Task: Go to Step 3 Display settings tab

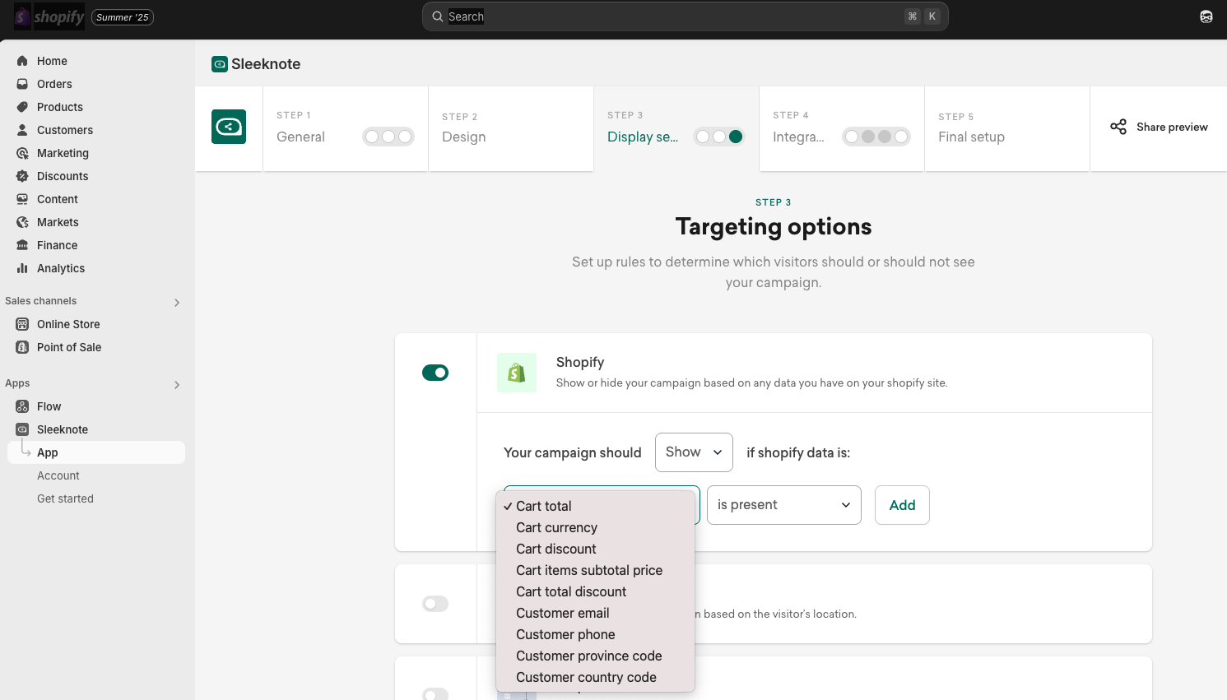Action: [x=676, y=128]
